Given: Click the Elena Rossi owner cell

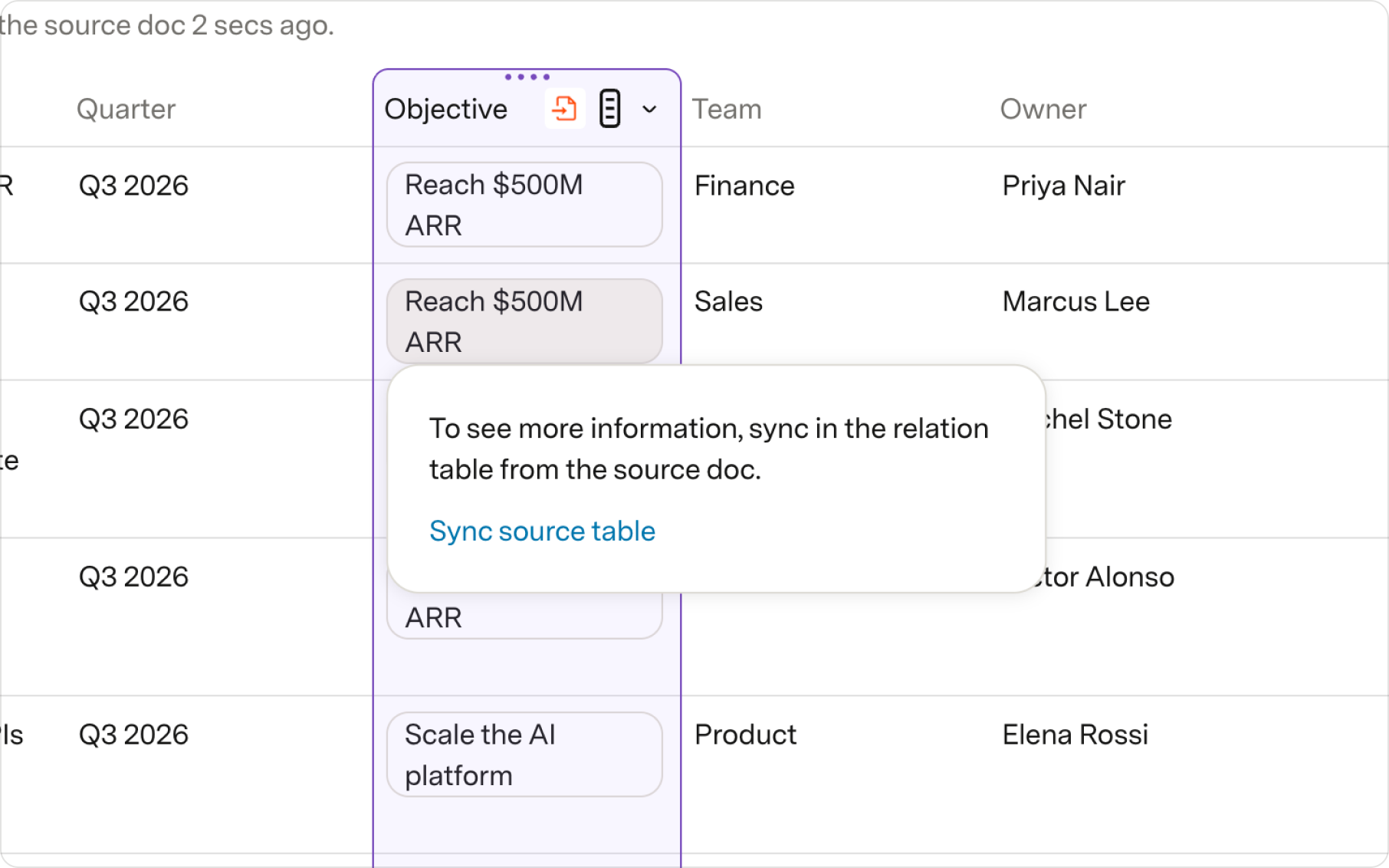Looking at the screenshot, I should point(1075,735).
